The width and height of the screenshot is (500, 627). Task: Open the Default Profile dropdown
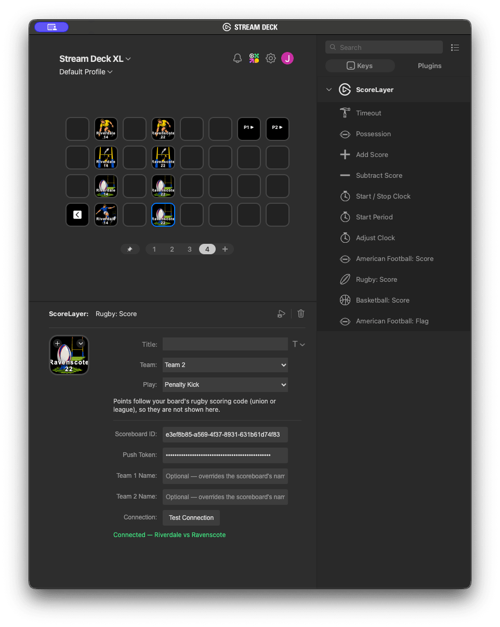point(86,72)
